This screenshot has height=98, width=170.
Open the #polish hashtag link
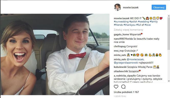tap(133, 22)
